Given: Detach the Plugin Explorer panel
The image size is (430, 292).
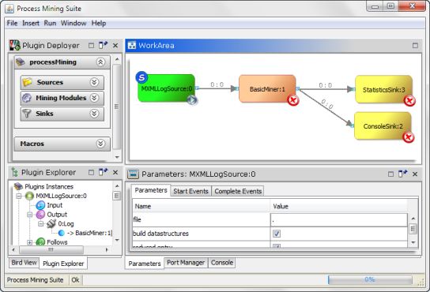Looking at the screenshot, I should coord(103,172).
